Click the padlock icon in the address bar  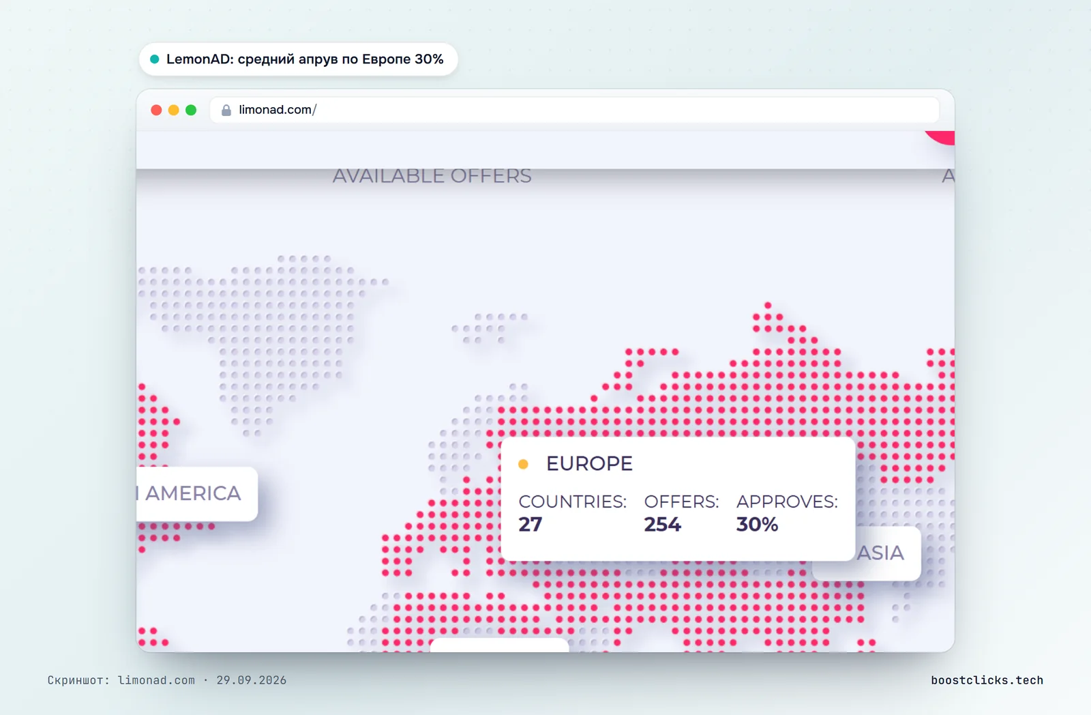226,110
